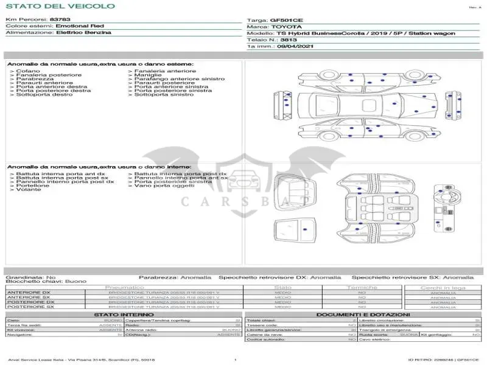
Task: Click the dashboard and steering wheel diagram
Action: point(447,208)
